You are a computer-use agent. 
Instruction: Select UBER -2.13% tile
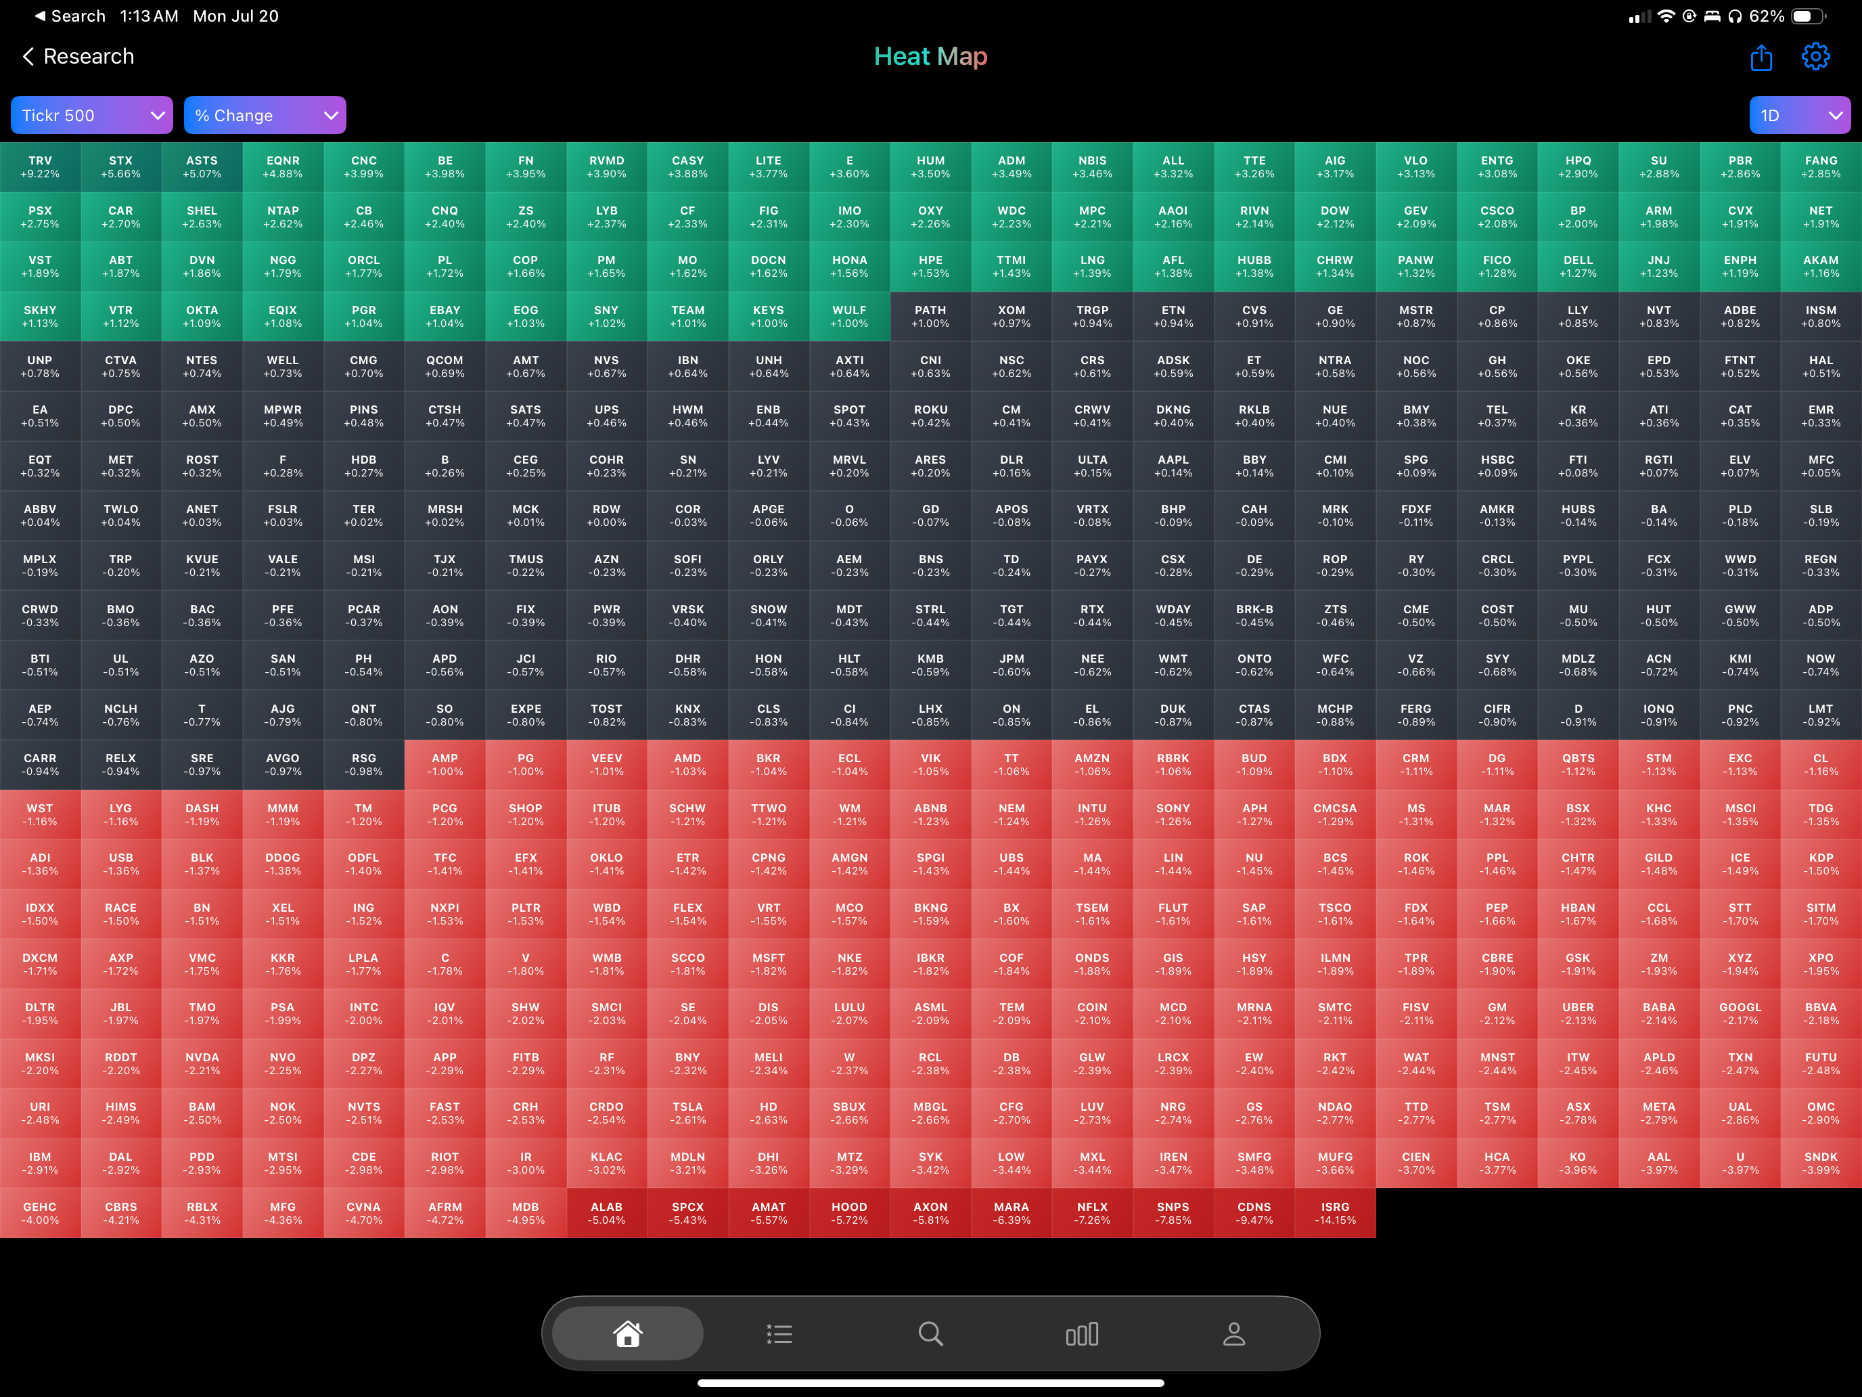click(1579, 1014)
